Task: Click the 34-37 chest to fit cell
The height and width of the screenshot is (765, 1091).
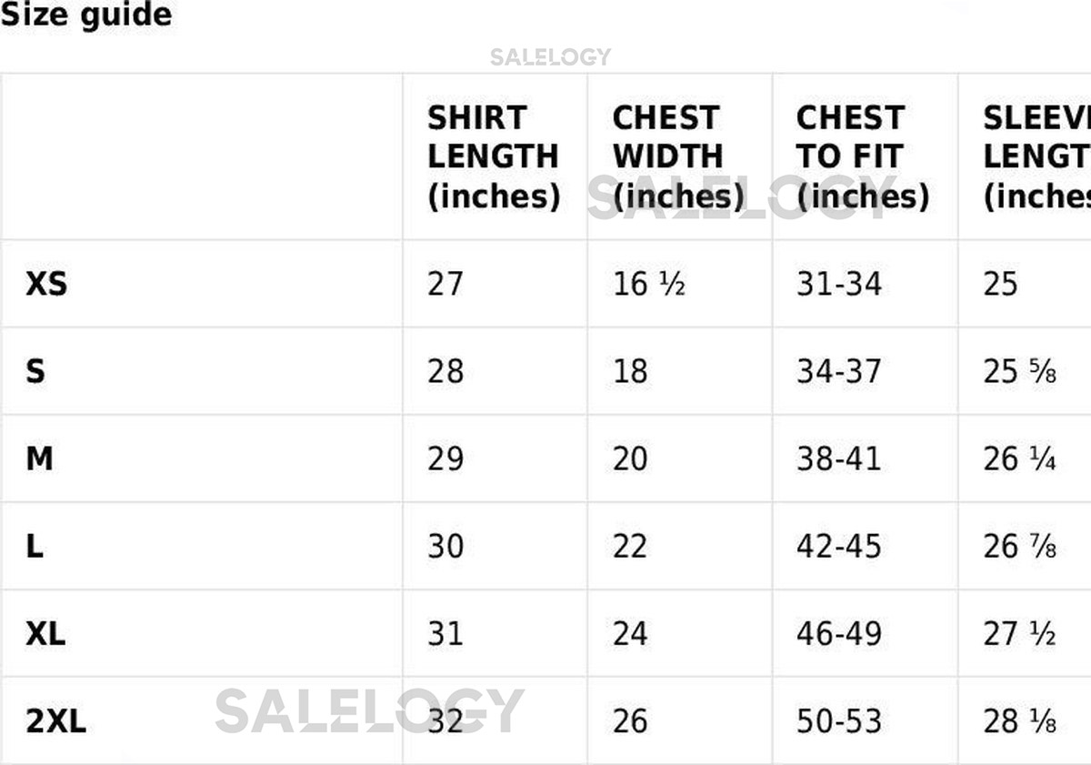Action: [x=838, y=372]
